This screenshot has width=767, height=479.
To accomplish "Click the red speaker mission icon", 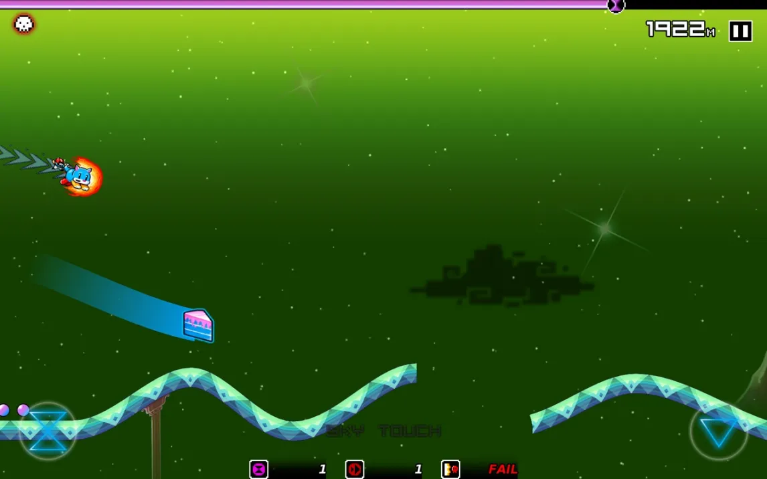I will click(x=354, y=469).
